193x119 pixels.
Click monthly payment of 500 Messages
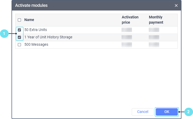tap(154, 44)
